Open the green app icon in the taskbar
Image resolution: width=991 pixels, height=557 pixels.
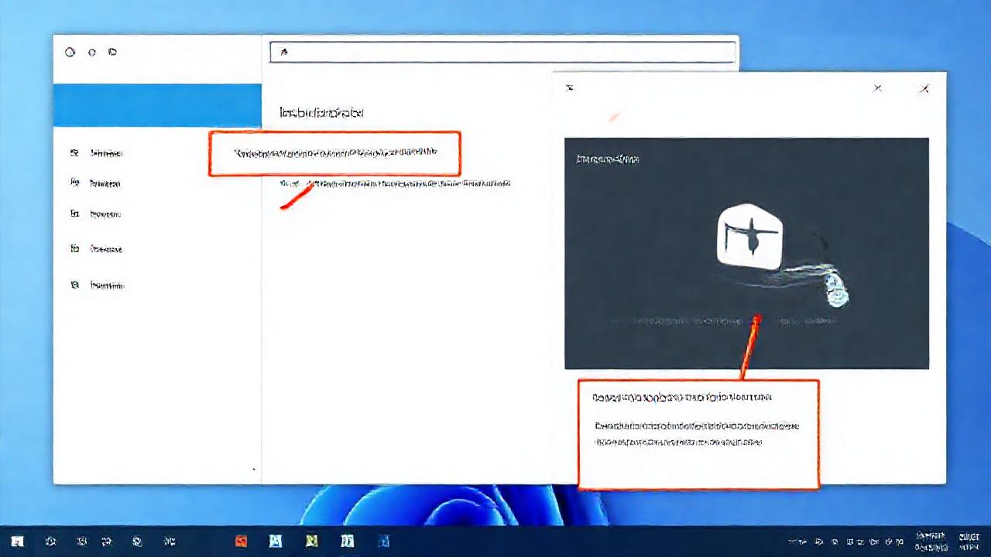pyautogui.click(x=311, y=542)
